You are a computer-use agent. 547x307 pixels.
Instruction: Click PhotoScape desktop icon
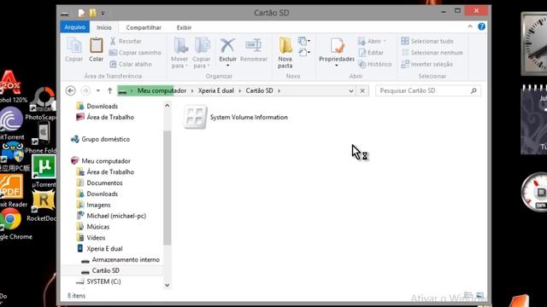click(x=44, y=104)
